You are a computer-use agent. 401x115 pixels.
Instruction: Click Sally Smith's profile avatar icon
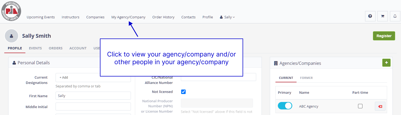click(11, 36)
